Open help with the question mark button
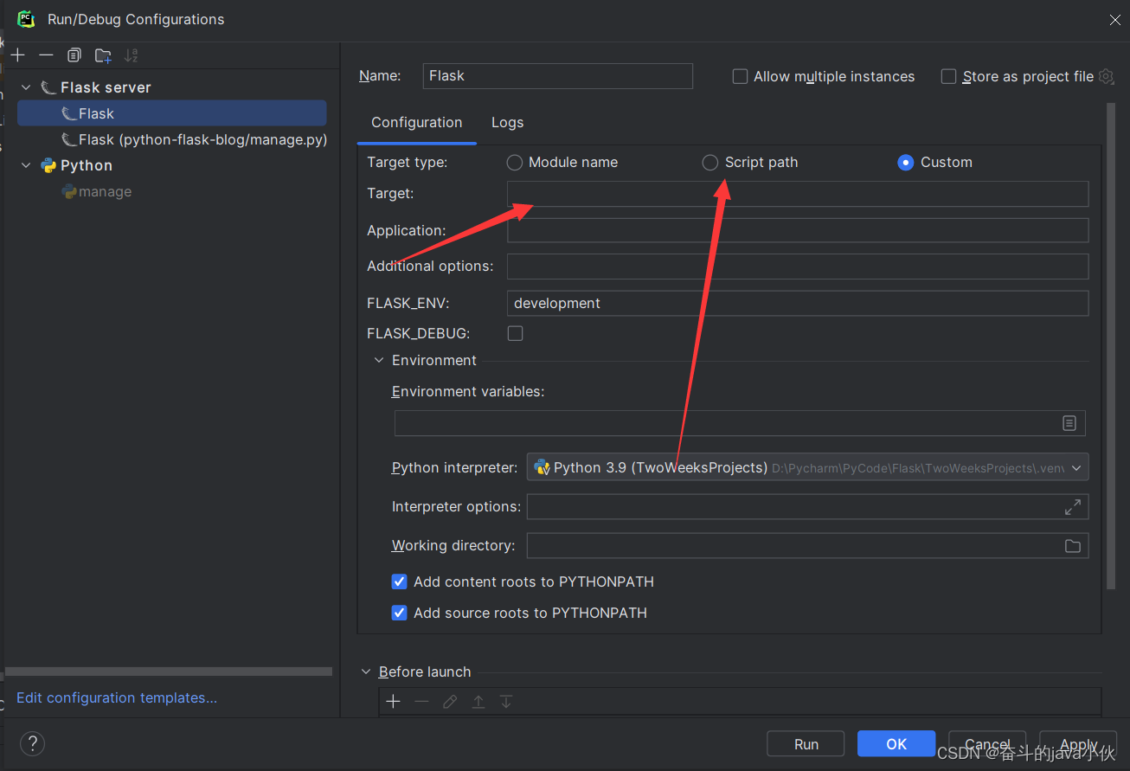This screenshot has width=1130, height=771. click(x=32, y=743)
